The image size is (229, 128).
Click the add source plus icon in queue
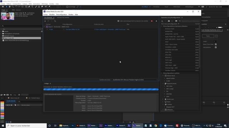45,21
